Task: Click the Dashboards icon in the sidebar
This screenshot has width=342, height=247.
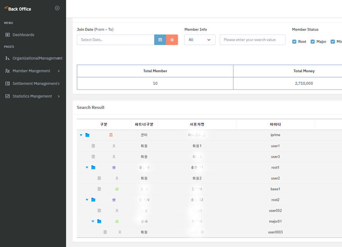Action: click(x=8, y=35)
